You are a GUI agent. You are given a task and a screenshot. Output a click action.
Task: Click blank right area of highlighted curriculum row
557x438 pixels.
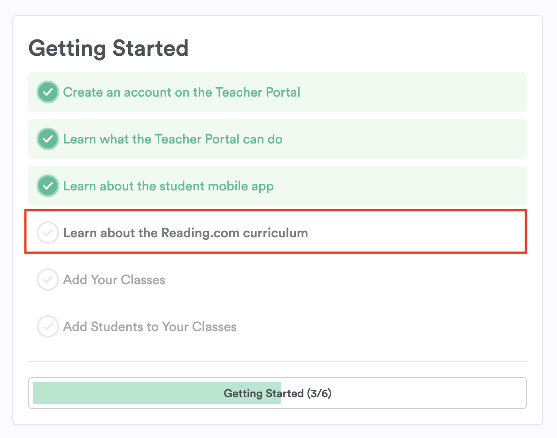tap(423, 233)
